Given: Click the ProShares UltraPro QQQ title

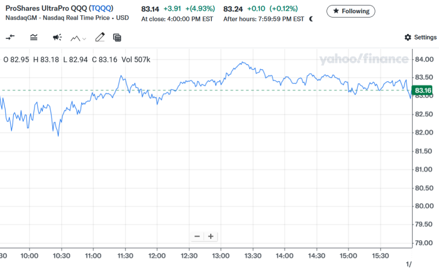Looking at the screenshot, I should pos(46,9).
